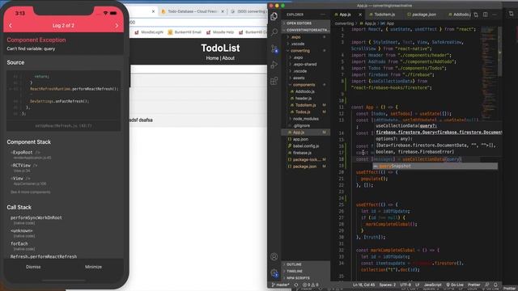The width and height of the screenshot is (518, 291).
Task: Open errors and warnings count in the status bar
Action: pos(311,285)
